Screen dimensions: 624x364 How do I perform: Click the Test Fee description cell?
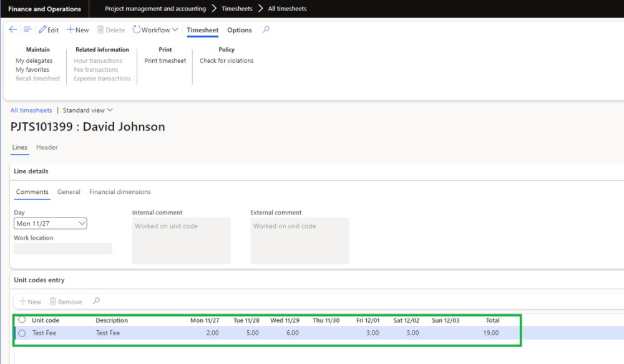[x=108, y=333]
